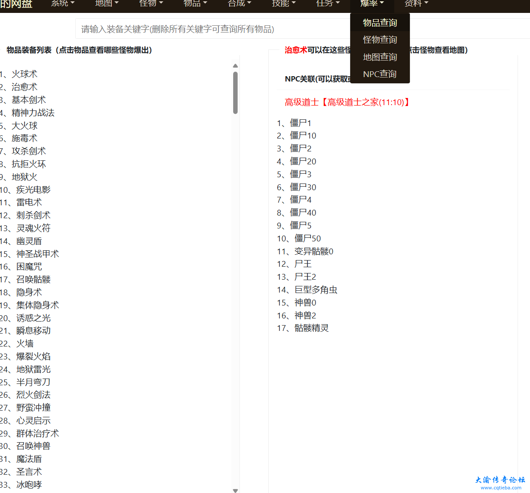Select 火墙 from the item list

25,343
